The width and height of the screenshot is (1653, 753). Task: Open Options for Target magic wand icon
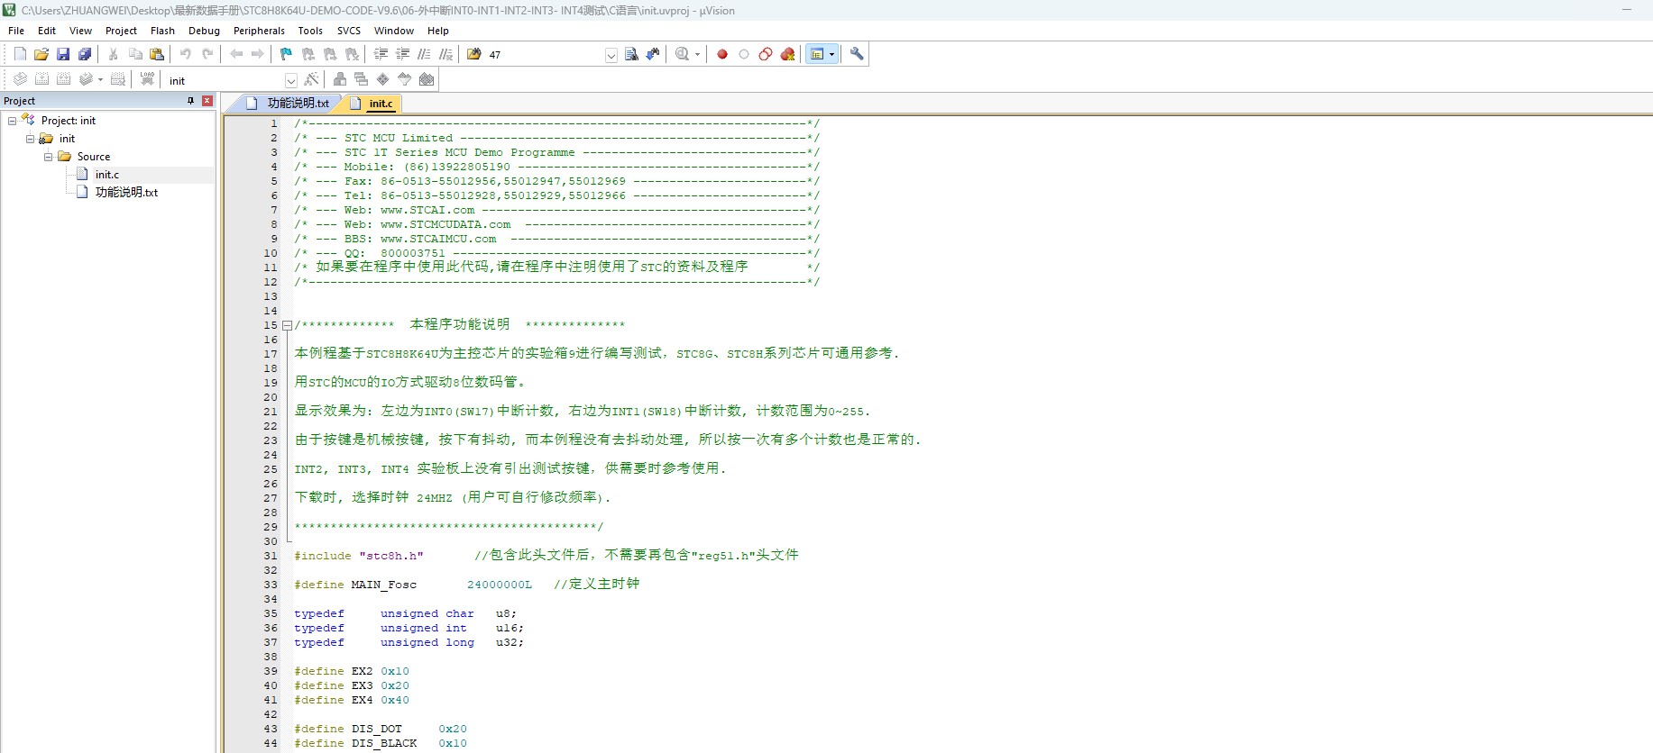click(311, 80)
